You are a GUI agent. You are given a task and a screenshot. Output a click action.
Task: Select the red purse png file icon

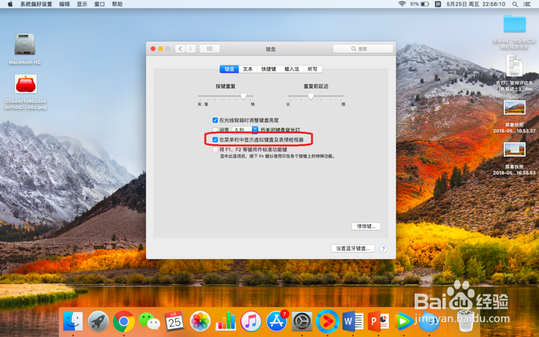(26, 84)
